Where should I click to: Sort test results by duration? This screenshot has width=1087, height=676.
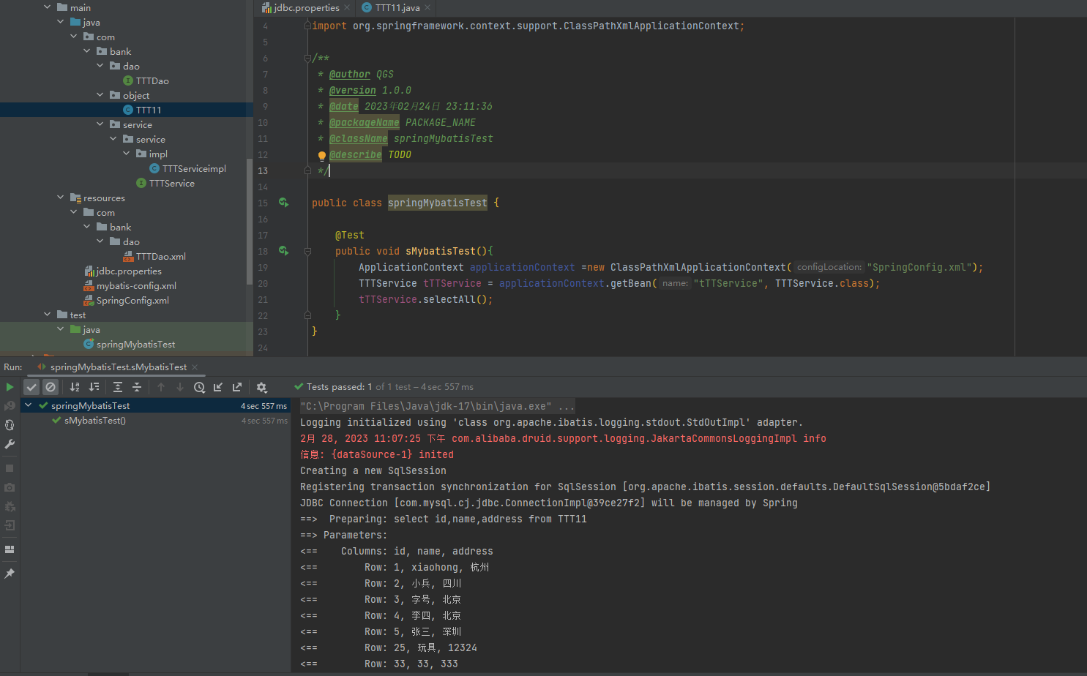pyautogui.click(x=94, y=387)
